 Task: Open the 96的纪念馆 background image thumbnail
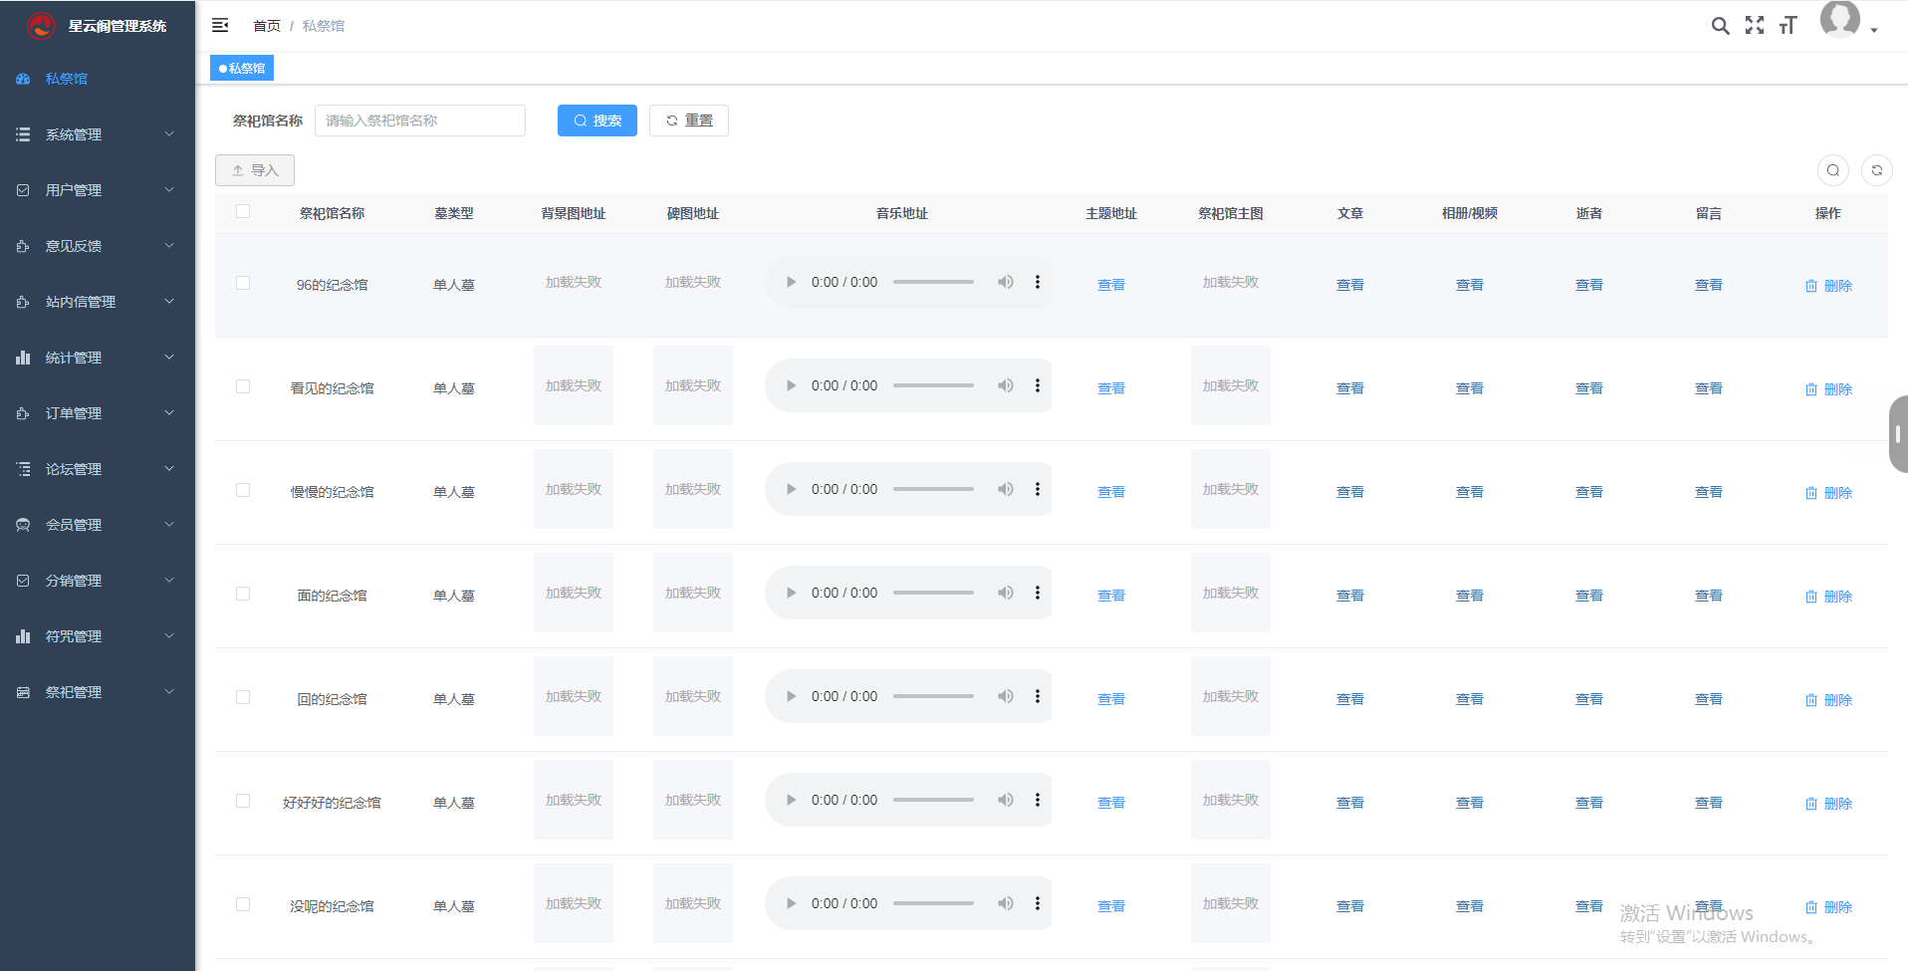click(574, 282)
